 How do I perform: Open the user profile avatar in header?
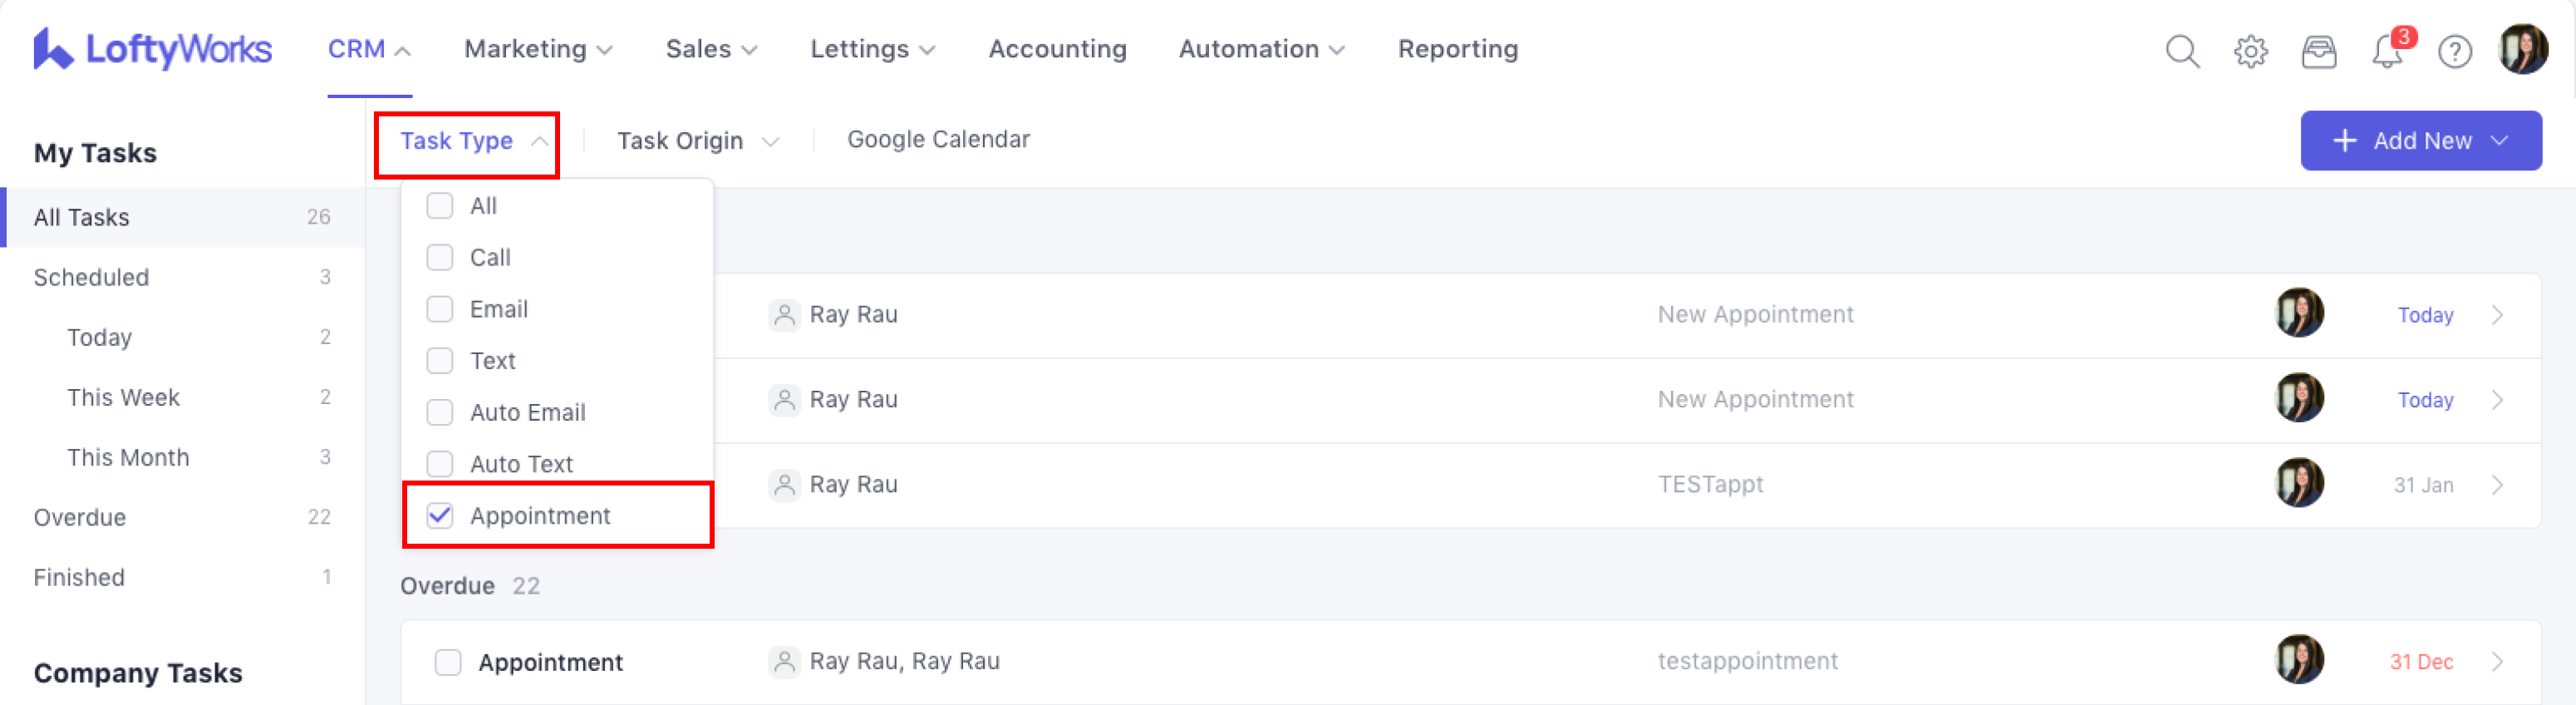click(x=2522, y=49)
